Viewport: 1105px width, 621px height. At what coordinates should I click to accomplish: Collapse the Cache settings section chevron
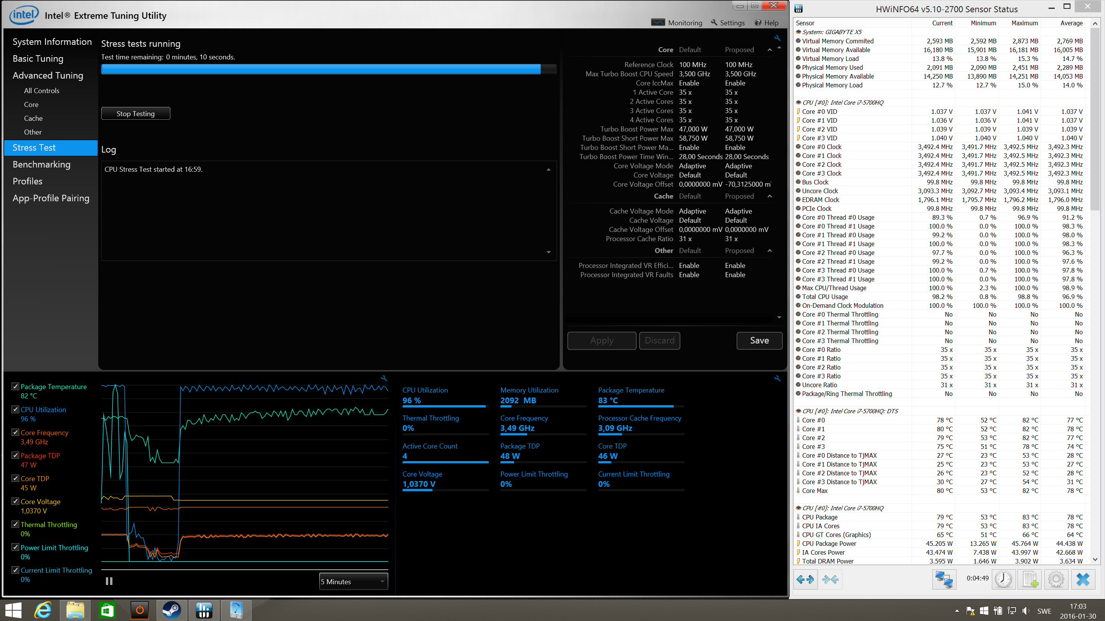click(x=770, y=196)
